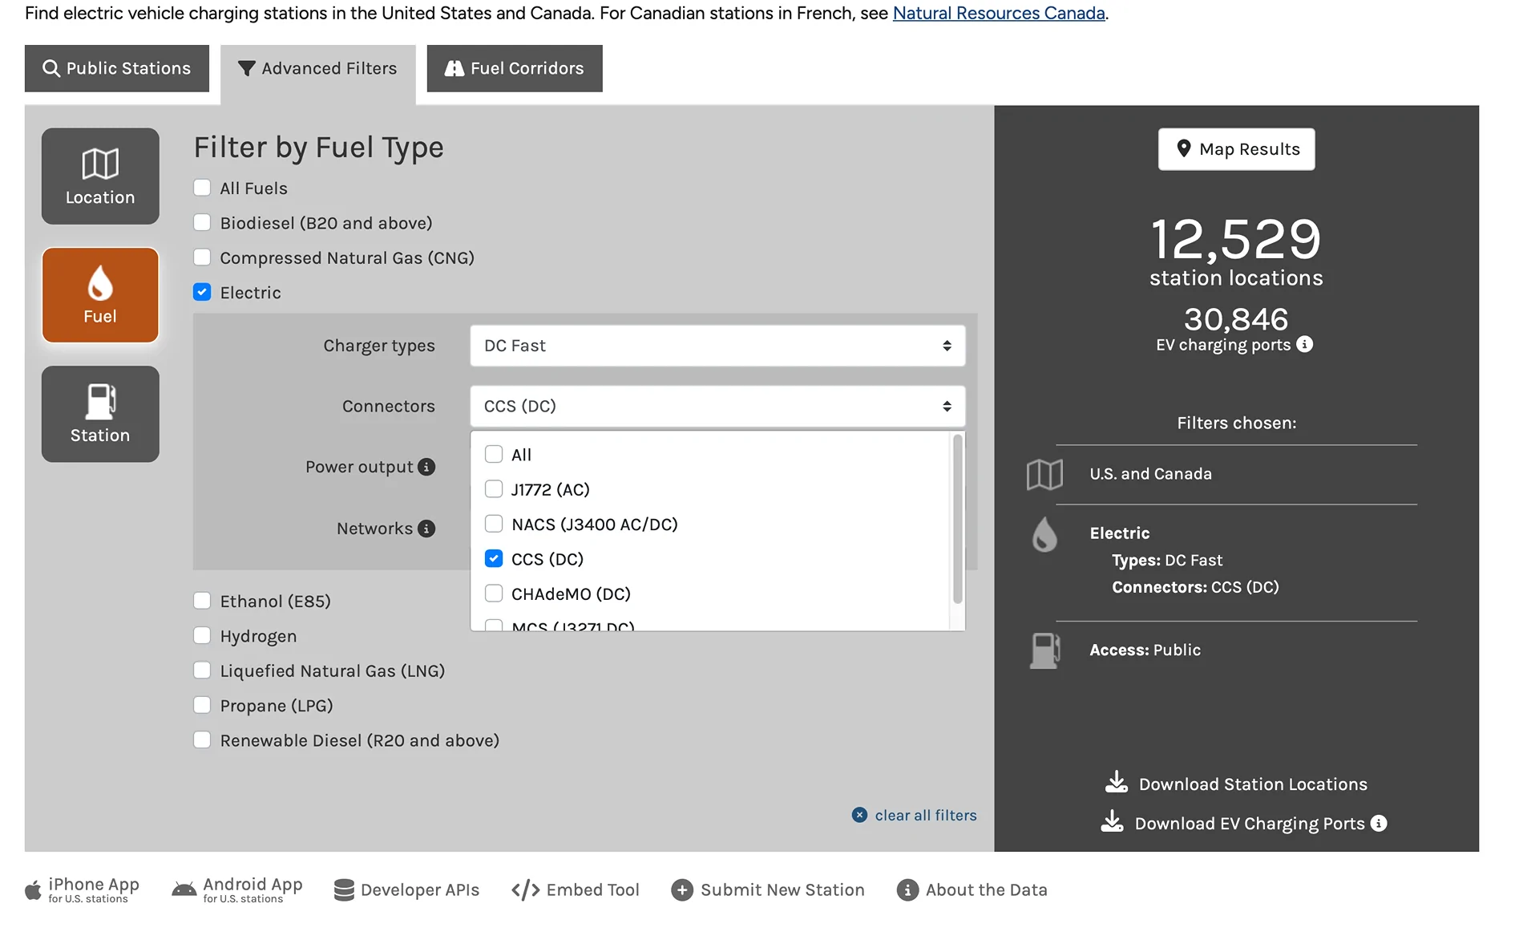Open the Location filter panel
The width and height of the screenshot is (1523, 936).
(100, 176)
